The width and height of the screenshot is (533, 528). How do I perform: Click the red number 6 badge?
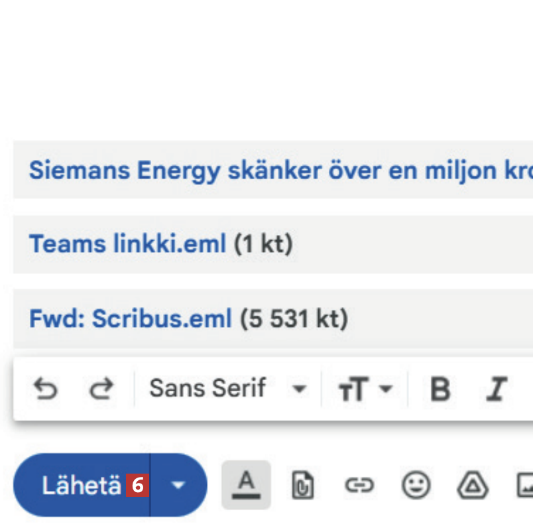[137, 486]
